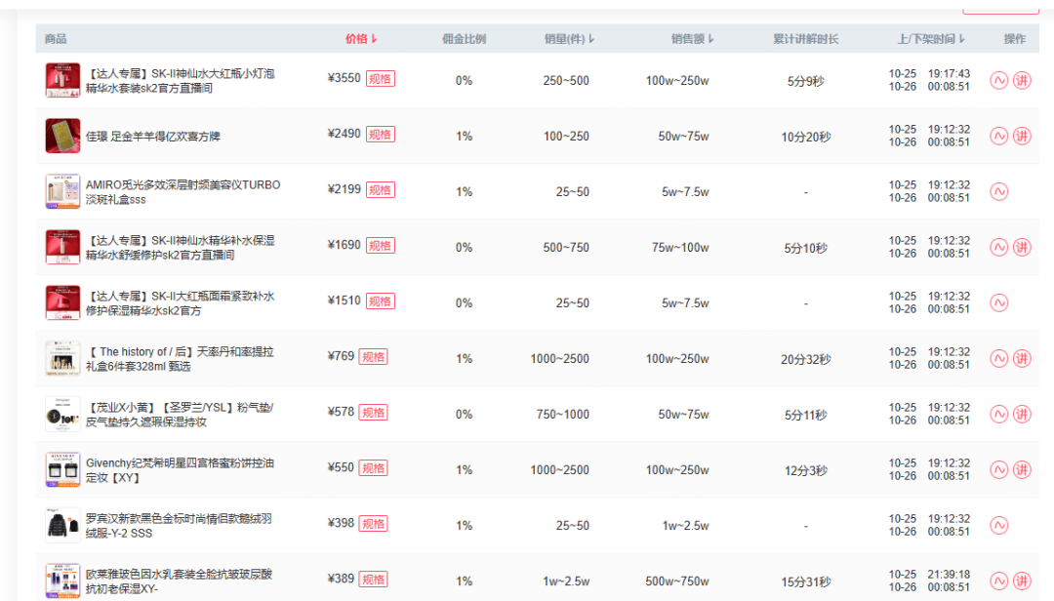Select duration 20分32秒 cell
Viewport: 1054px width, 601px height.
tap(806, 360)
